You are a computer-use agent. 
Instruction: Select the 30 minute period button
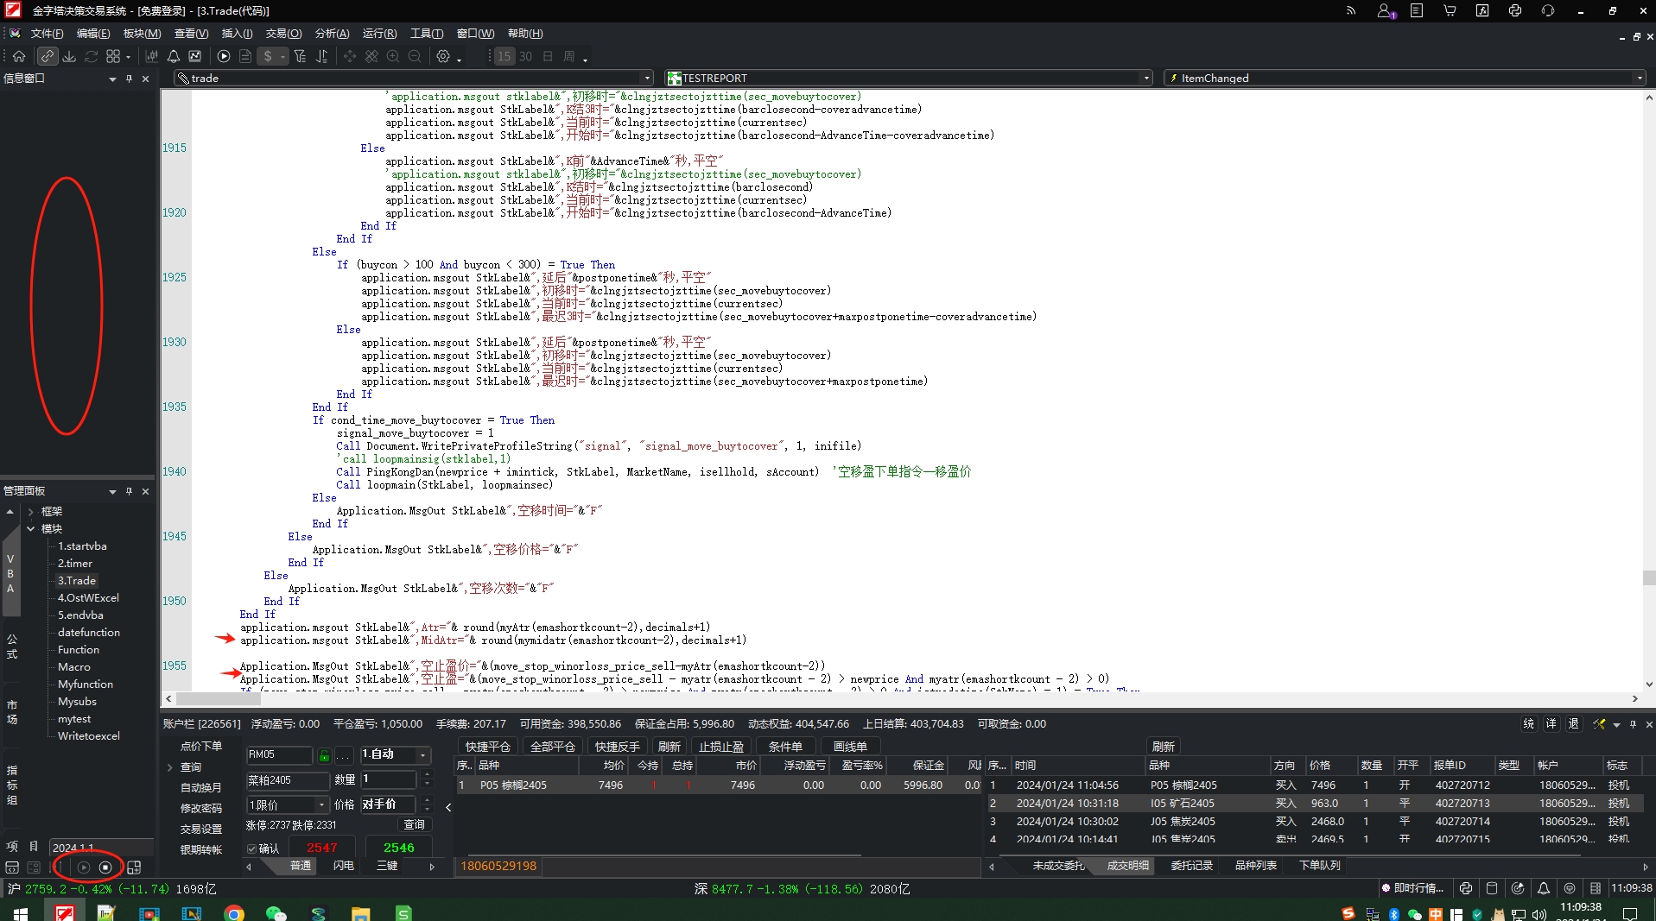pyautogui.click(x=525, y=56)
